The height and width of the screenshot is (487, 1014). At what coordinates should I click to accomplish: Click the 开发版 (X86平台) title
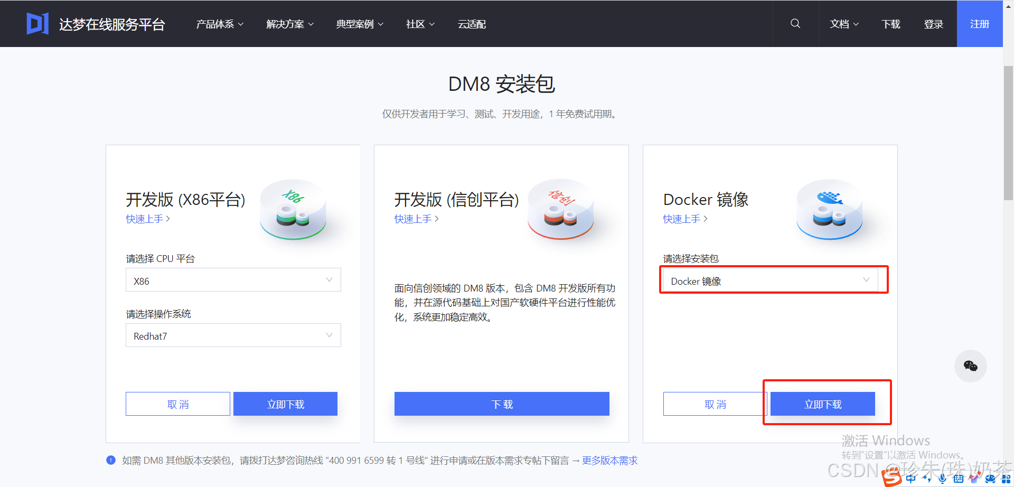click(x=186, y=200)
